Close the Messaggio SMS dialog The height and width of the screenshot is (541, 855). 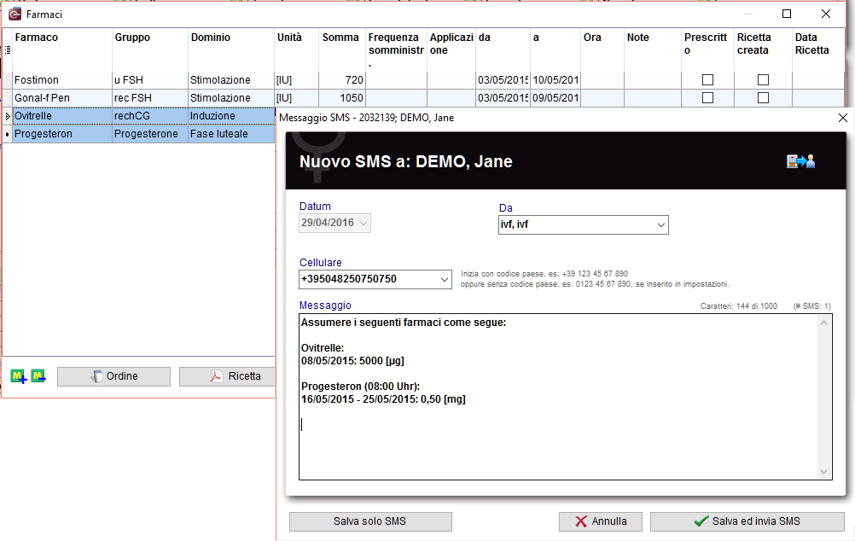coord(842,118)
